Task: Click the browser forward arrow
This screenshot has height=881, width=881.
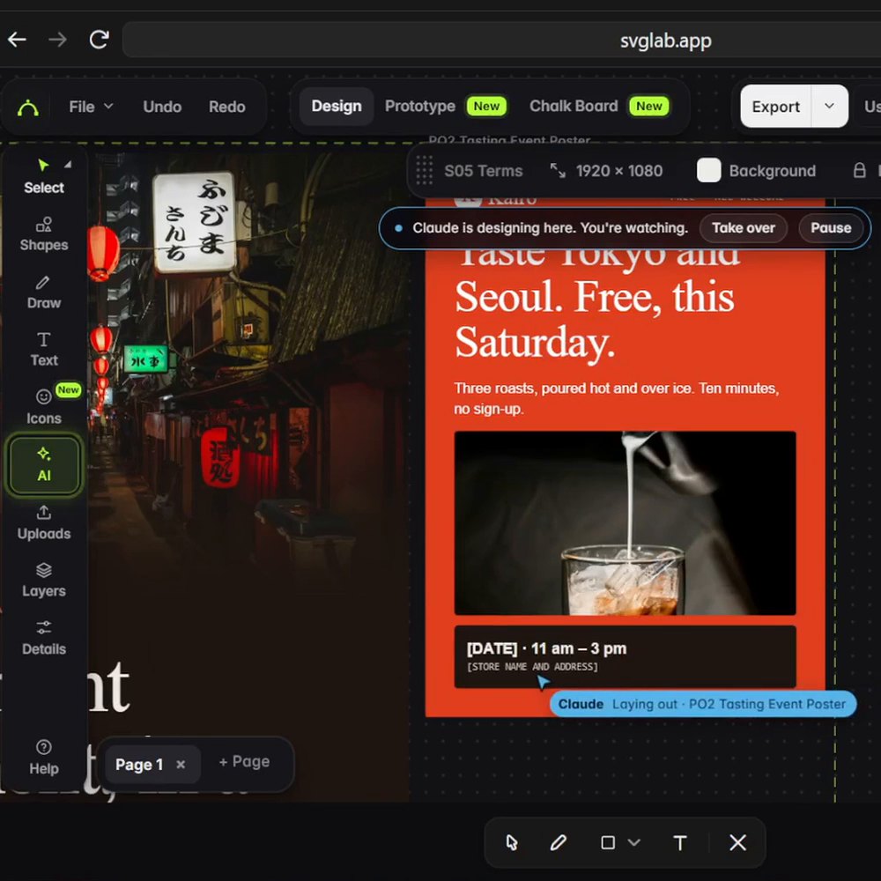Action: (x=57, y=40)
